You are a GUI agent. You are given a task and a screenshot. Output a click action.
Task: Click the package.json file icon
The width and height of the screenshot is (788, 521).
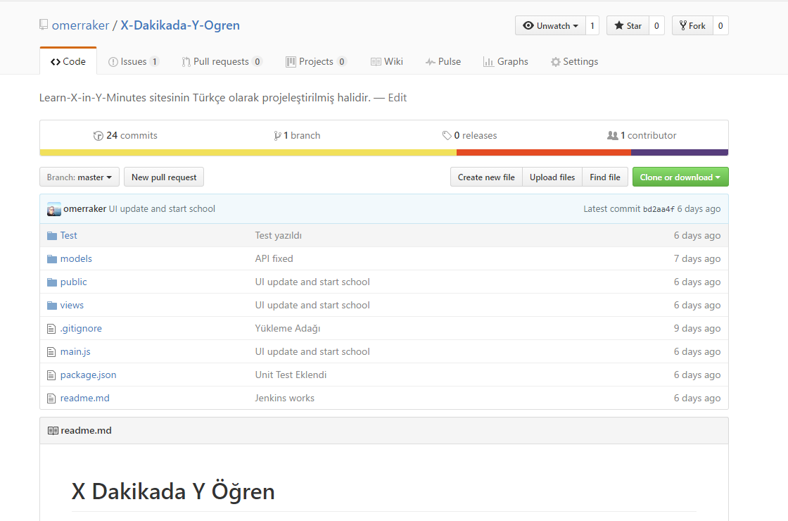(51, 375)
